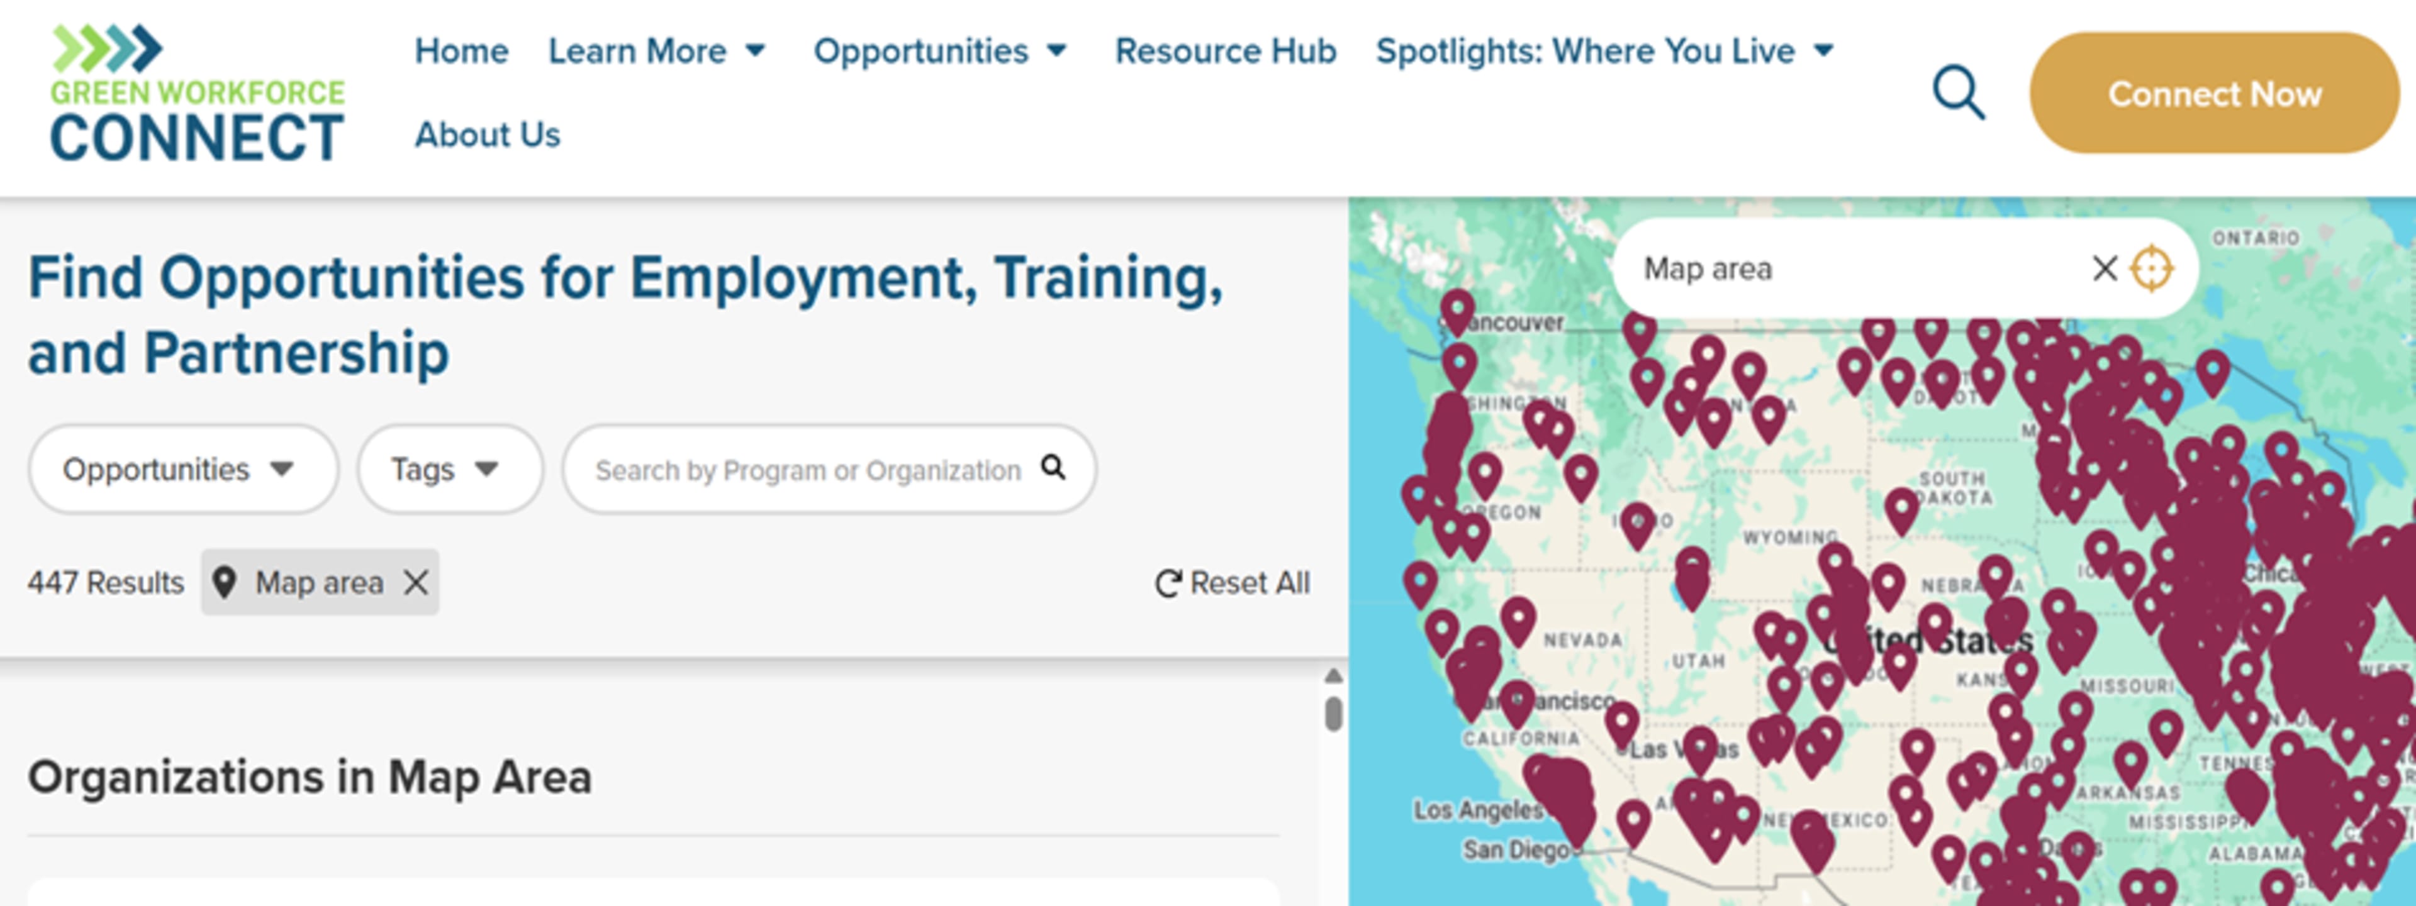Click the Reset All refresh icon
Viewport: 2416px width, 906px height.
(x=1168, y=583)
